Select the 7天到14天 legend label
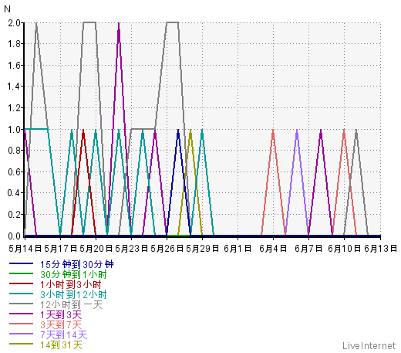The image size is (401, 353). [x=64, y=335]
